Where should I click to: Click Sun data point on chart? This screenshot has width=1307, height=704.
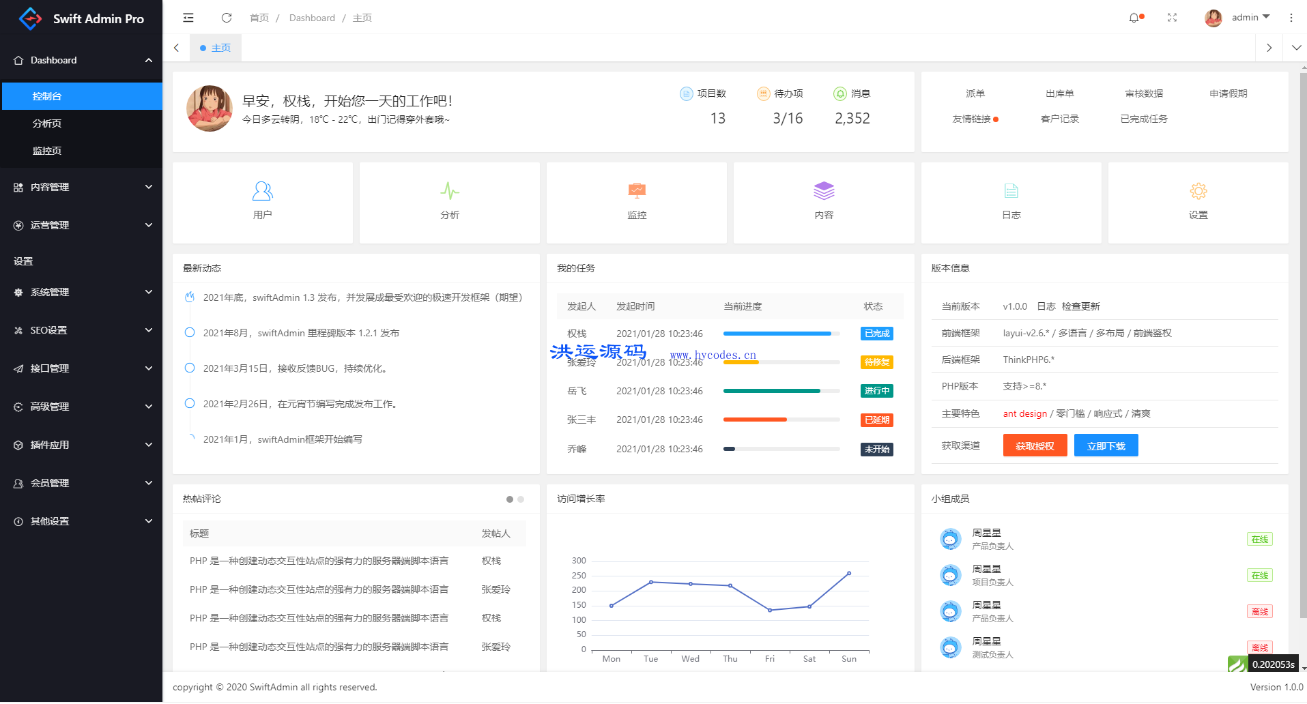849,574
